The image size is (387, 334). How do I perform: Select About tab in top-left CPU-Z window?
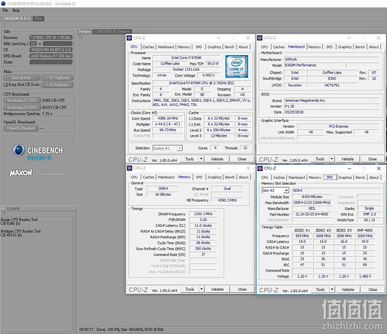pyautogui.click(x=243, y=47)
